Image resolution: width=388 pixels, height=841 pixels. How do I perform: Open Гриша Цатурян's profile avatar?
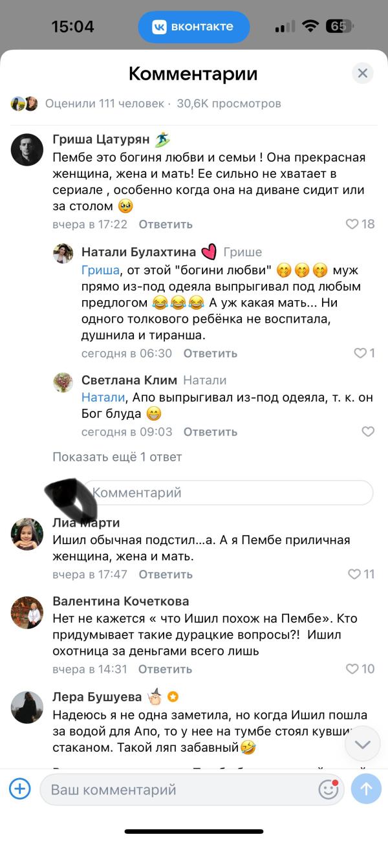(x=27, y=149)
